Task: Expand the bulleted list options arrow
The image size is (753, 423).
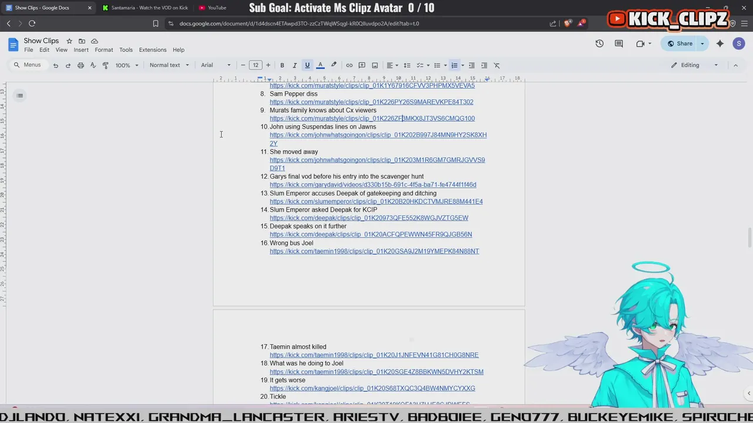Action: [x=445, y=65]
